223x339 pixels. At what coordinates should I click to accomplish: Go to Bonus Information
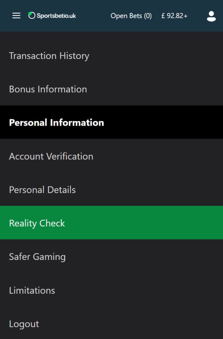pyautogui.click(x=48, y=89)
